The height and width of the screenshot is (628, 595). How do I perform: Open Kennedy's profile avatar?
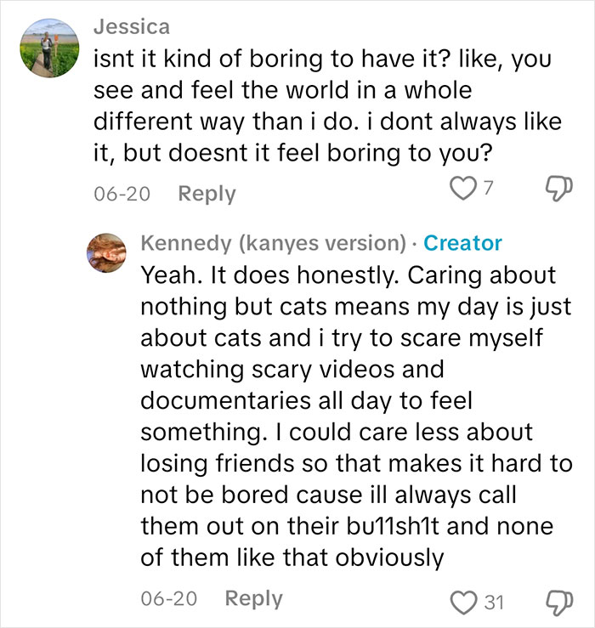tap(106, 252)
